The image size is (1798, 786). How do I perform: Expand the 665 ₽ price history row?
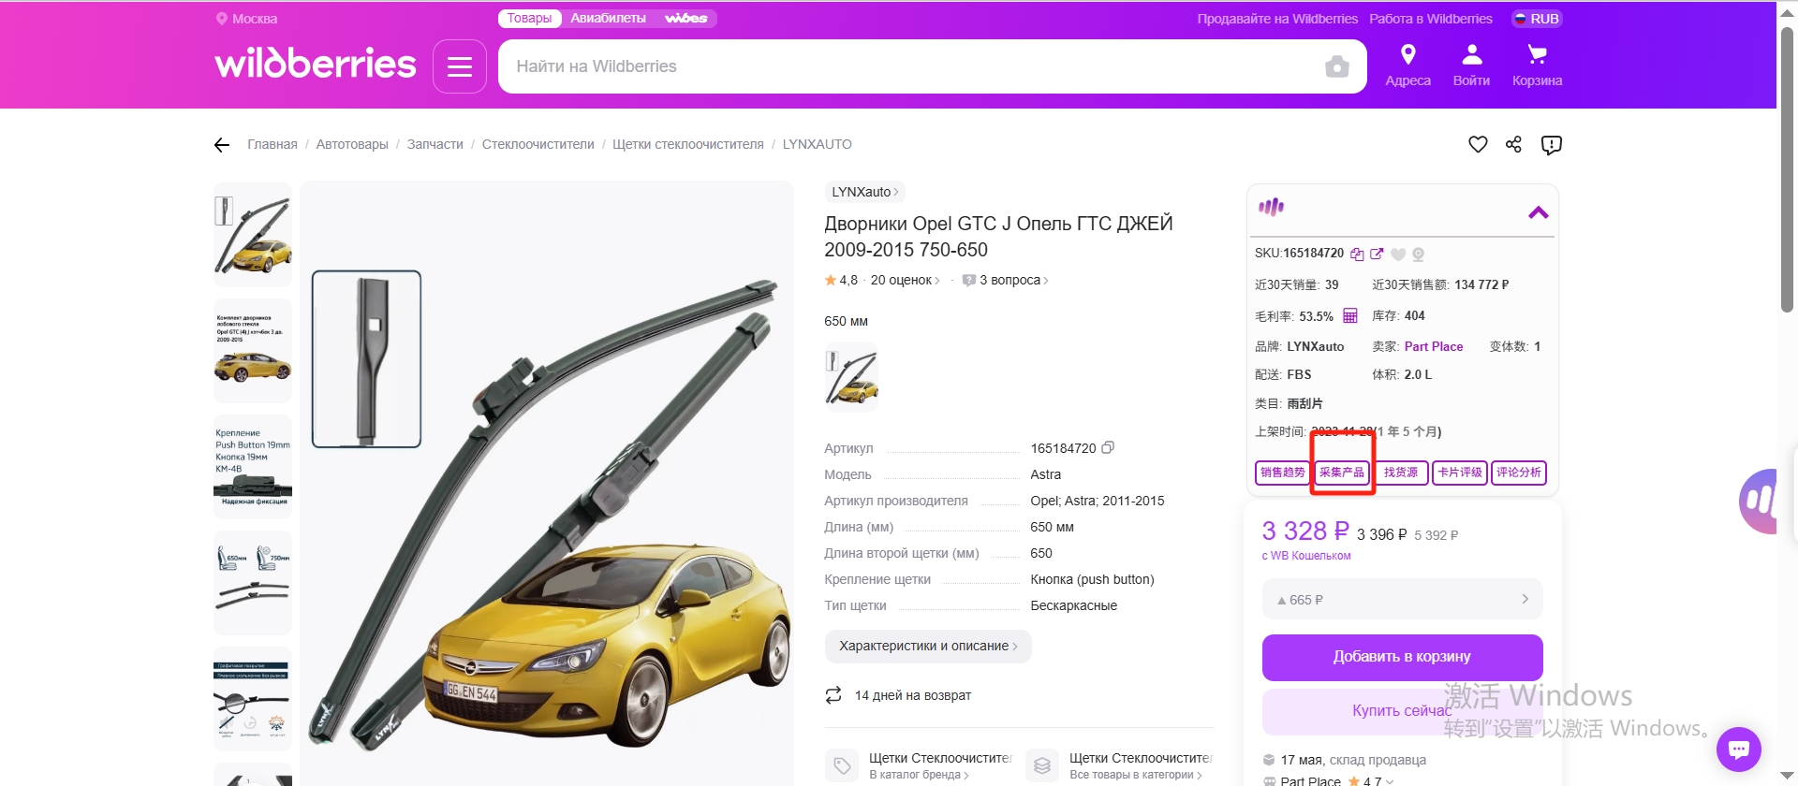(1402, 600)
